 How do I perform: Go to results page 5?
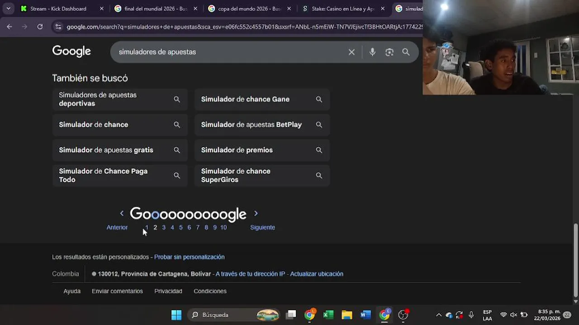point(180,227)
